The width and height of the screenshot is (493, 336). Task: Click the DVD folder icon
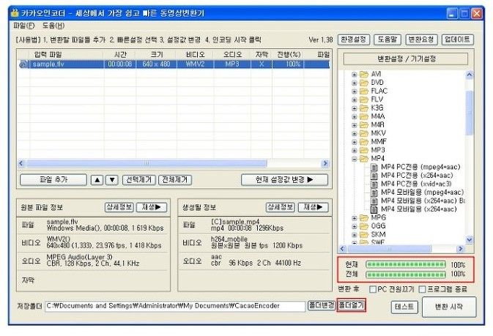tap(364, 83)
